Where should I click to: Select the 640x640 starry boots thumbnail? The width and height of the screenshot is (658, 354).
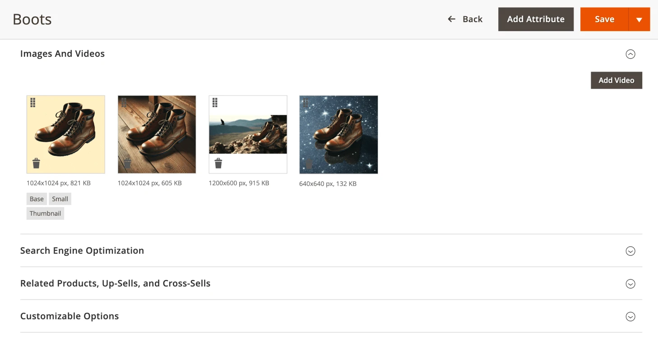point(338,134)
